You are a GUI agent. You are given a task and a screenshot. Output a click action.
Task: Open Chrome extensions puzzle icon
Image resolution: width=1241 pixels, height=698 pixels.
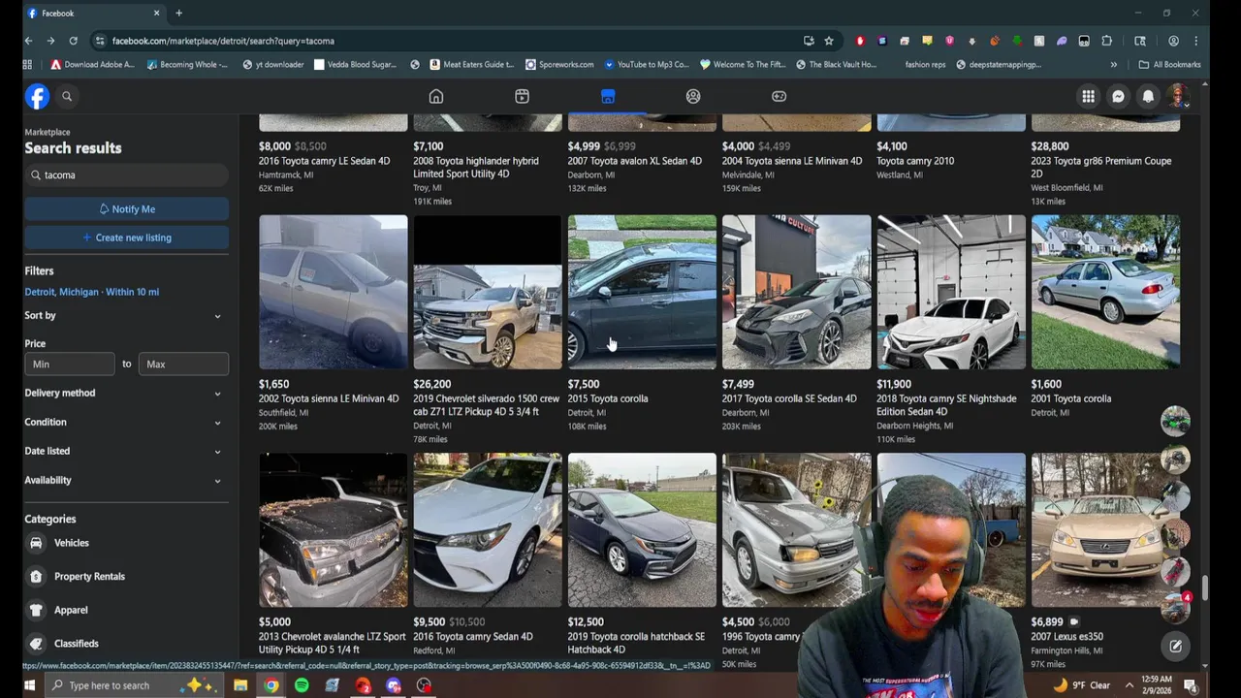point(1107,41)
